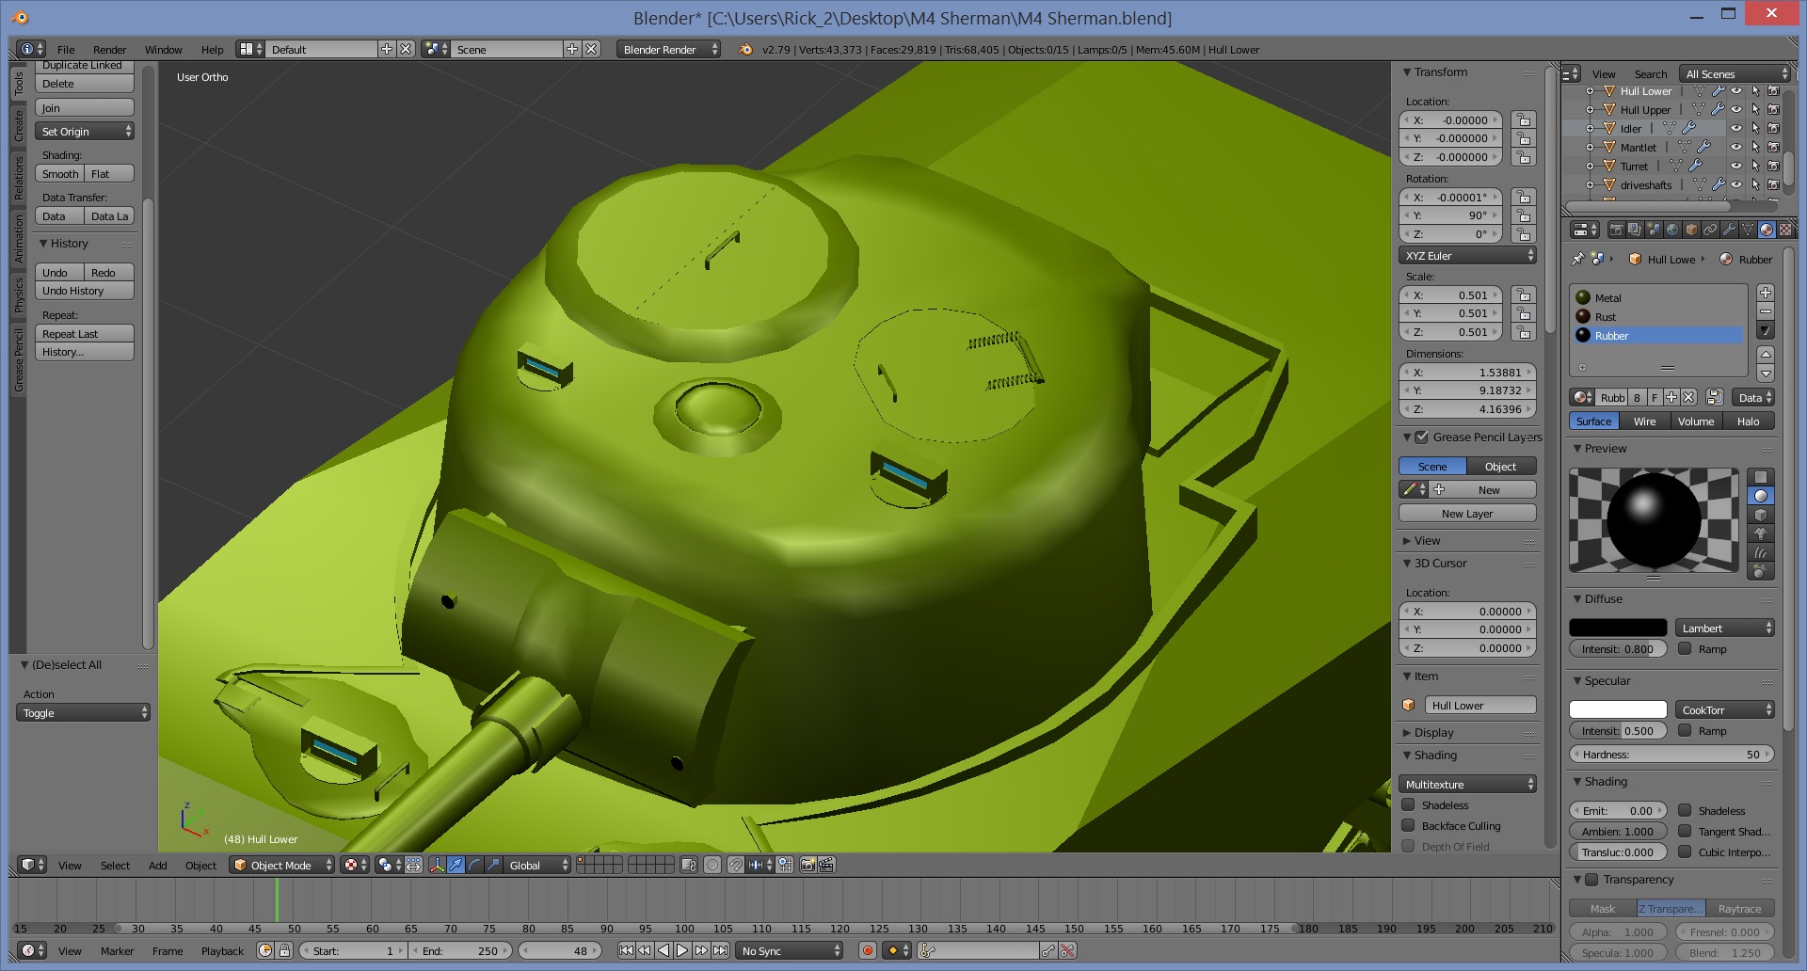Jump to the last frame in timeline
This screenshot has width=1807, height=971.
point(720,951)
